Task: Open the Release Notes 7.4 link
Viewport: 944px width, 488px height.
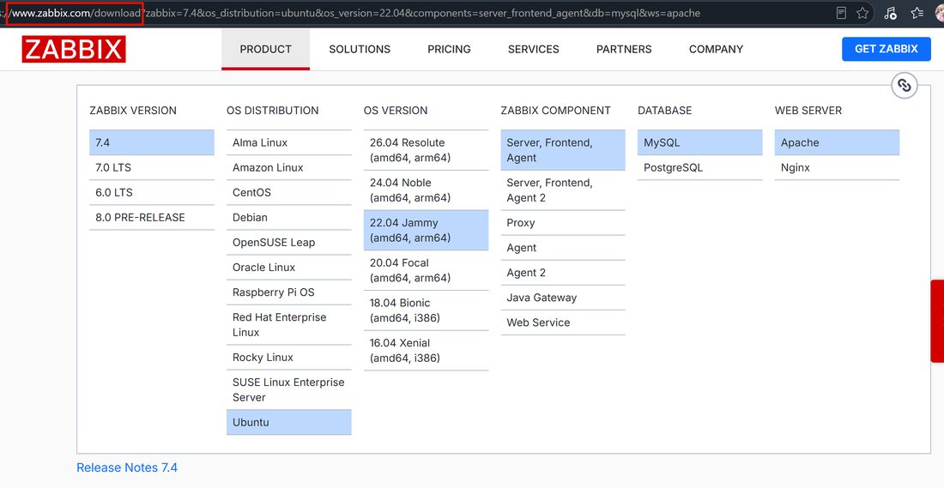Action: [127, 467]
